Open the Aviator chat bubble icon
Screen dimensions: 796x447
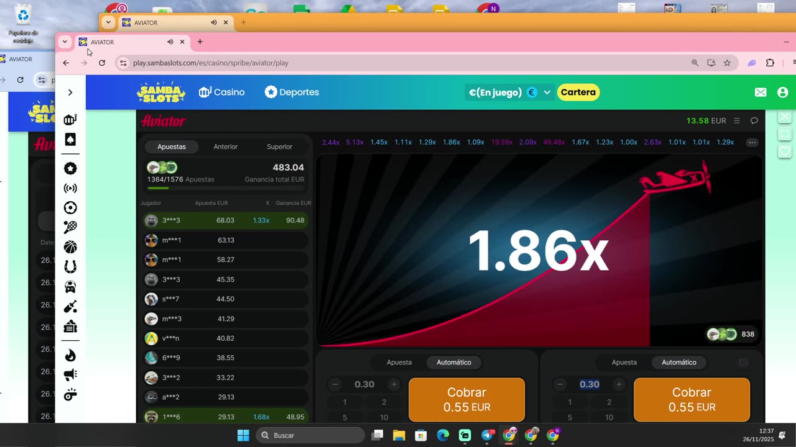(x=754, y=121)
